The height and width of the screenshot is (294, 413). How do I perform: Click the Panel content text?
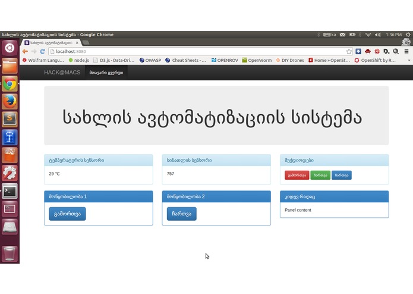point(298,210)
